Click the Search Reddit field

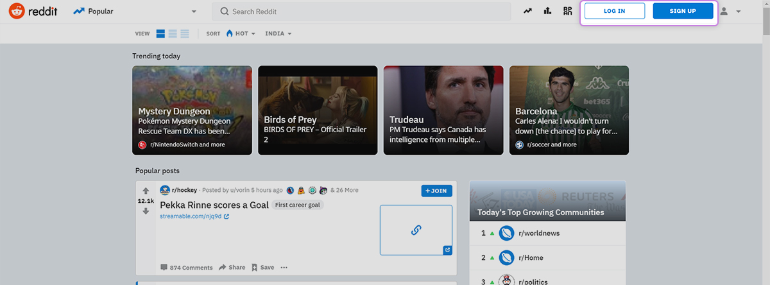pyautogui.click(x=361, y=12)
